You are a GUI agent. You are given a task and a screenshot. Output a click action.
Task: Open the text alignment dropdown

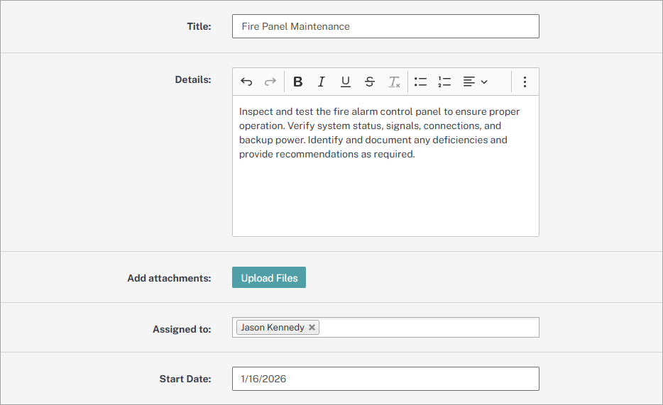(476, 82)
